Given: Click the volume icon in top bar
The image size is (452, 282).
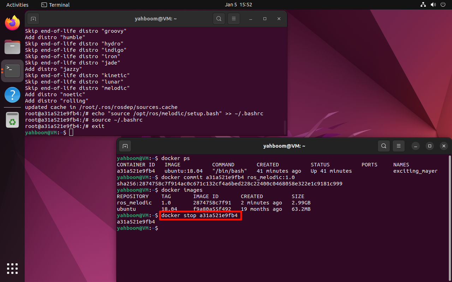Looking at the screenshot, I should click(x=433, y=5).
